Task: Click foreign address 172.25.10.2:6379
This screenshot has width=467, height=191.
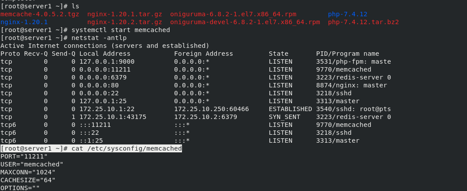Action: coord(206,117)
